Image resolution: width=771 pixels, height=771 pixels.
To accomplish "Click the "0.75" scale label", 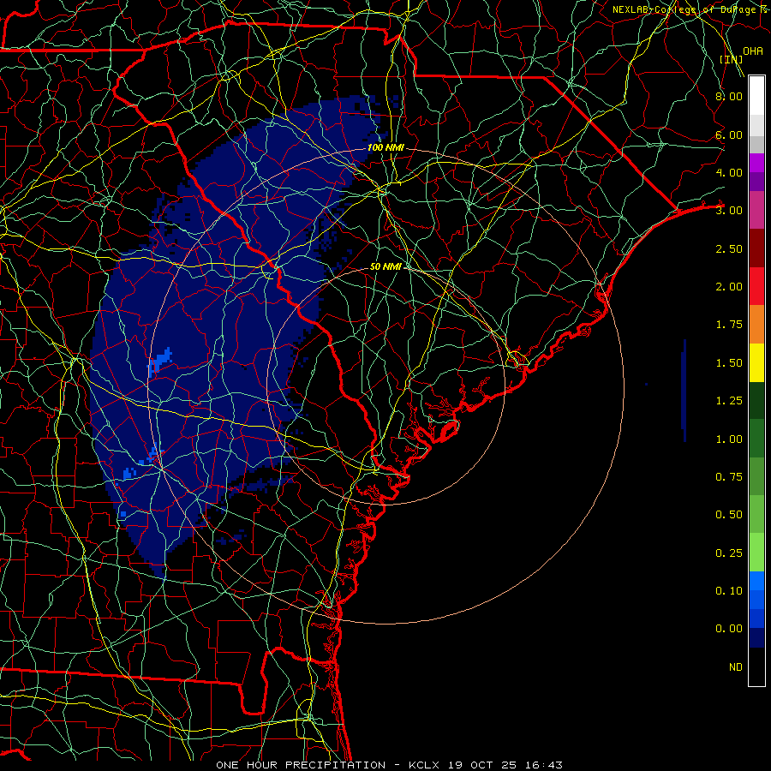I will tap(729, 477).
